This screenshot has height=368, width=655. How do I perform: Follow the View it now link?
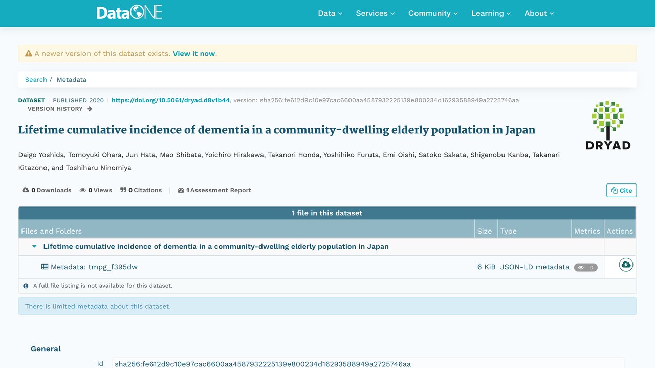pyautogui.click(x=194, y=53)
